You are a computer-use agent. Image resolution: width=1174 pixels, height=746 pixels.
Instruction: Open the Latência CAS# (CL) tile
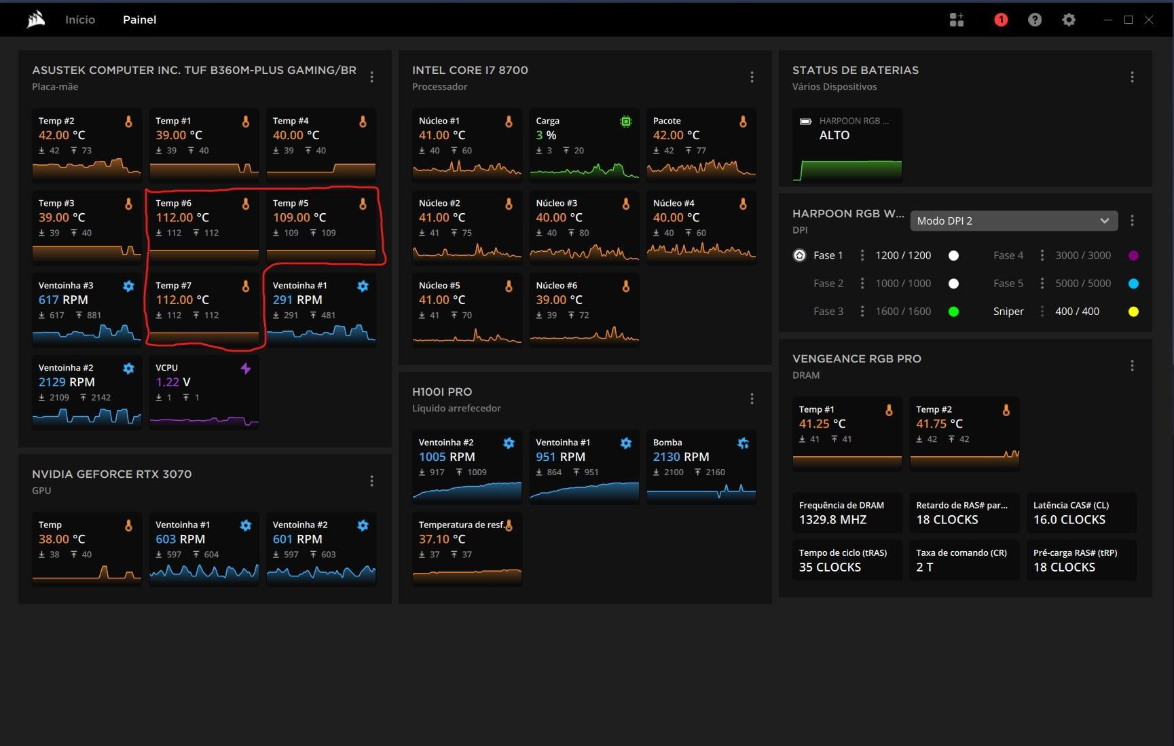tap(1082, 512)
